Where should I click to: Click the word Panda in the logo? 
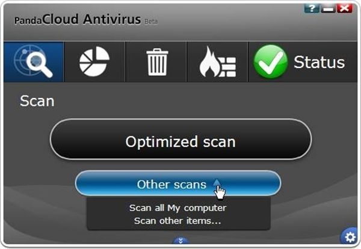click(28, 20)
